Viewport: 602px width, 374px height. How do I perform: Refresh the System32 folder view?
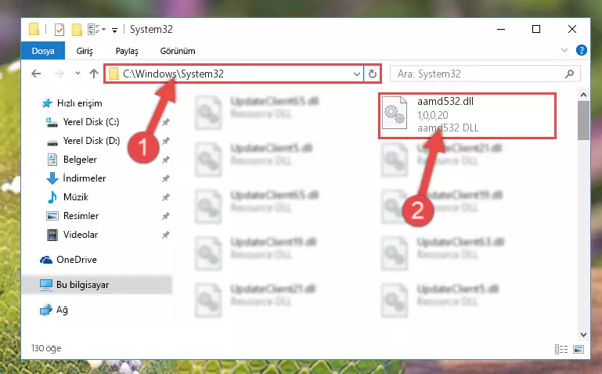pos(373,74)
